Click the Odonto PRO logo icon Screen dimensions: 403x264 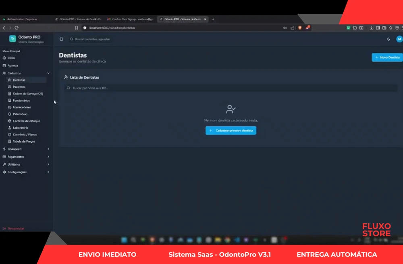point(12,39)
